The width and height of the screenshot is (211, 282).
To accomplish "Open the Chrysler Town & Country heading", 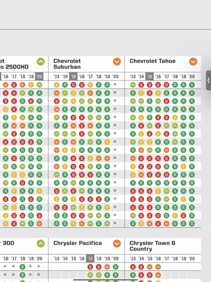I will pos(152,246).
